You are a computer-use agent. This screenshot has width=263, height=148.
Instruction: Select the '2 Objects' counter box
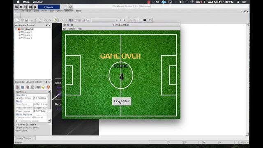tap(48, 7)
